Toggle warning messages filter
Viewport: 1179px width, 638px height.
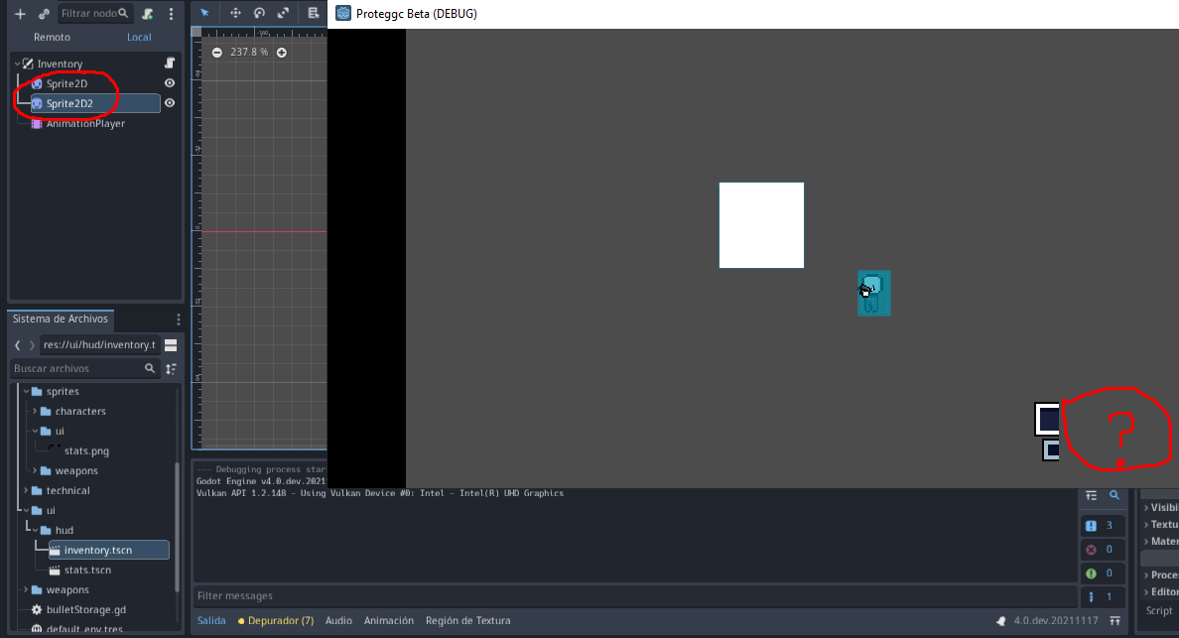click(1103, 574)
